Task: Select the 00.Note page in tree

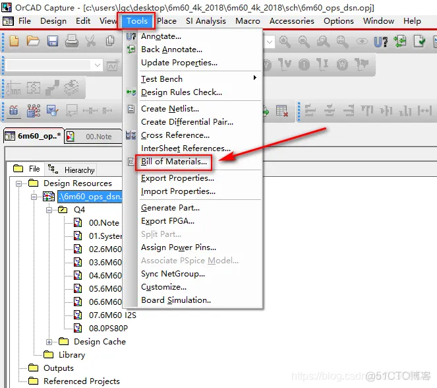Action: 104,223
